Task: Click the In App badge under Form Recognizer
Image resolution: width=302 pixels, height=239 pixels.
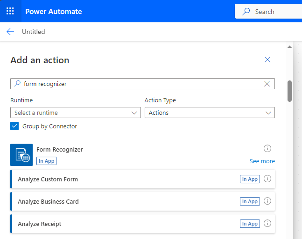Action: pyautogui.click(x=46, y=161)
